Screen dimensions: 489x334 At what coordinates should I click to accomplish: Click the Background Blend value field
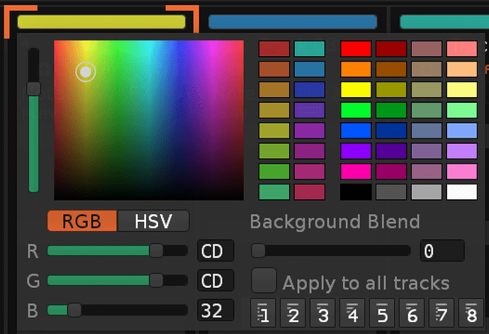click(442, 251)
